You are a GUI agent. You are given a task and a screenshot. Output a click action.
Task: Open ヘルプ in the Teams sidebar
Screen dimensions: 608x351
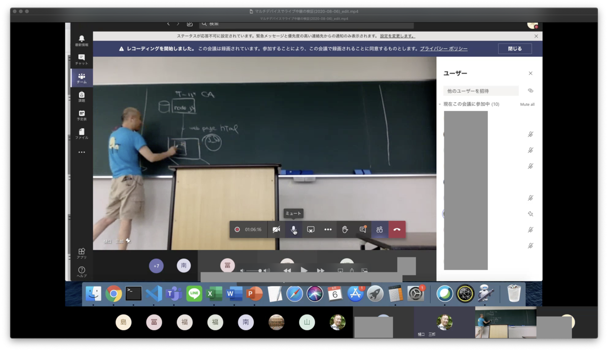(x=82, y=272)
